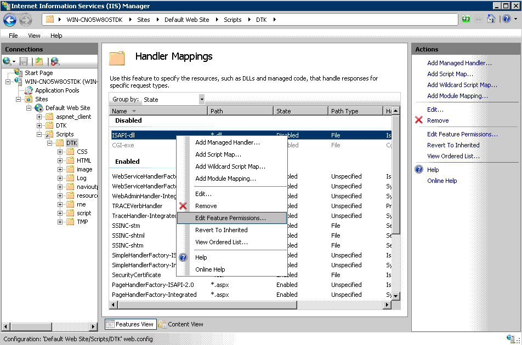Open the View menu
This screenshot has width=522, height=345.
[x=34, y=36]
